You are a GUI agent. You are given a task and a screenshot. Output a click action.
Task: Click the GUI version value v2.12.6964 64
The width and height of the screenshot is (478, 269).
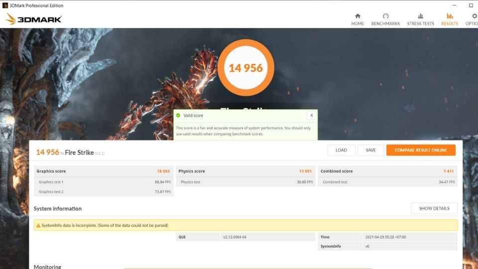coord(235,237)
